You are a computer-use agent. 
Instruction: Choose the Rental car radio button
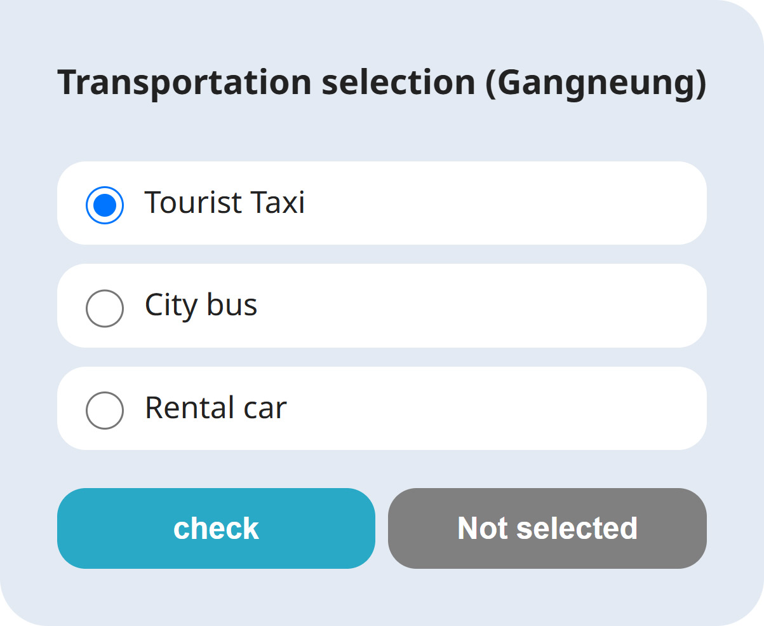[105, 411]
